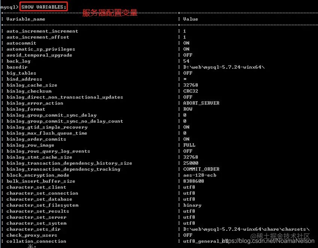Screen dimensions: 318x248
Task: Click the asterisk value of bind_address
Action: click(x=185, y=79)
